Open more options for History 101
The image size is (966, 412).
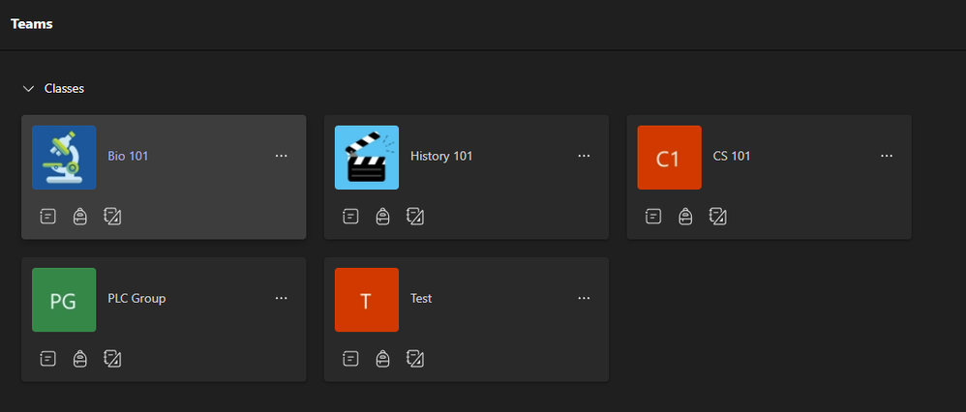584,156
